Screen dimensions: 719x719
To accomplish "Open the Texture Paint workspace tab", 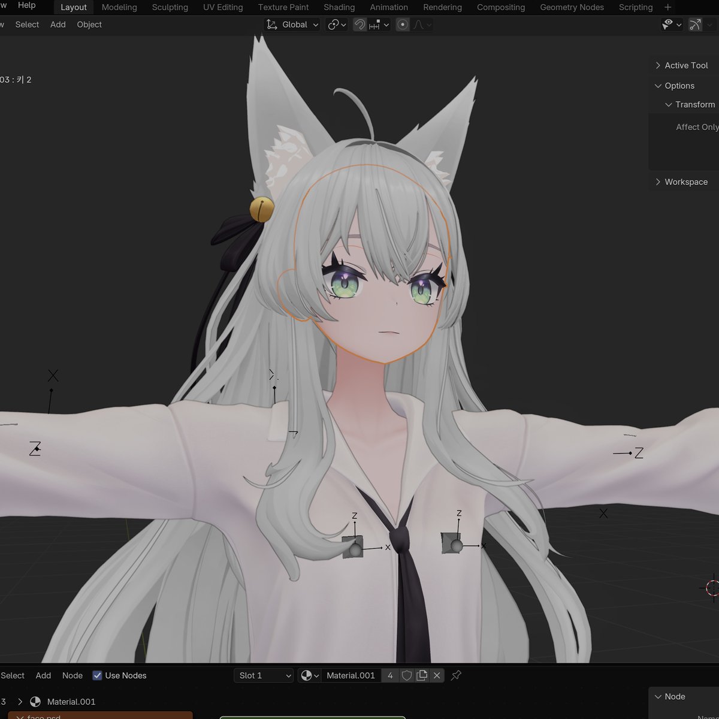I will click(283, 7).
